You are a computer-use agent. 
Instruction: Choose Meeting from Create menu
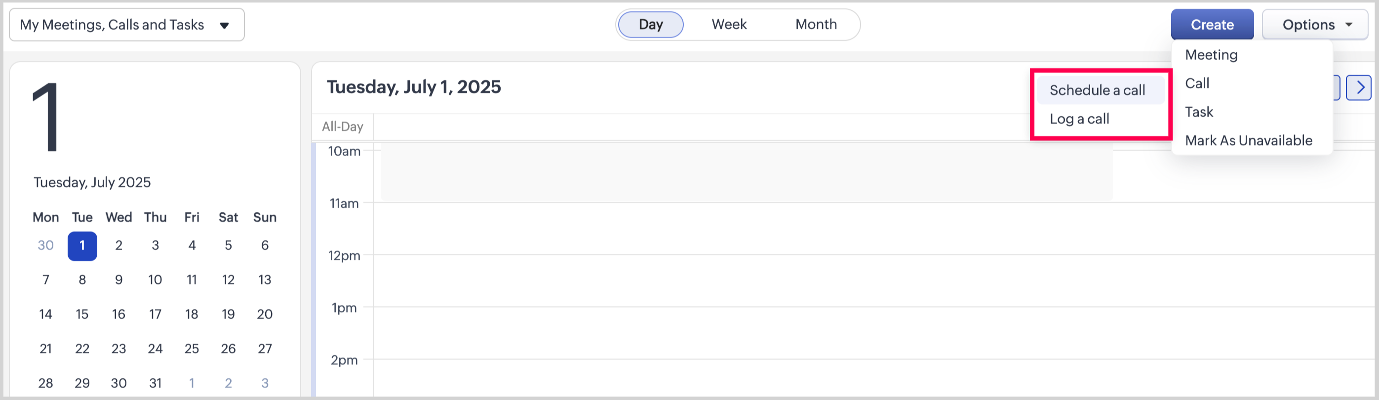click(1211, 55)
